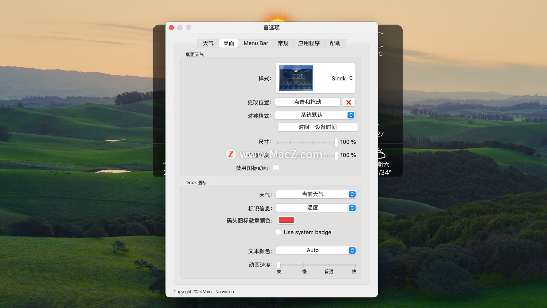Click the opacity slider handle at 100 %

(336, 155)
